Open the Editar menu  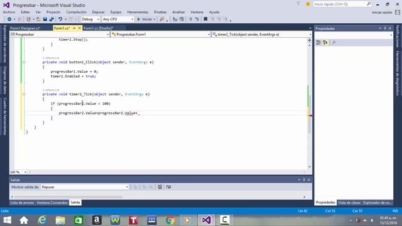25,12
